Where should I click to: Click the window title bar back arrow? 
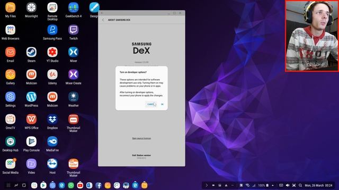(102, 13)
